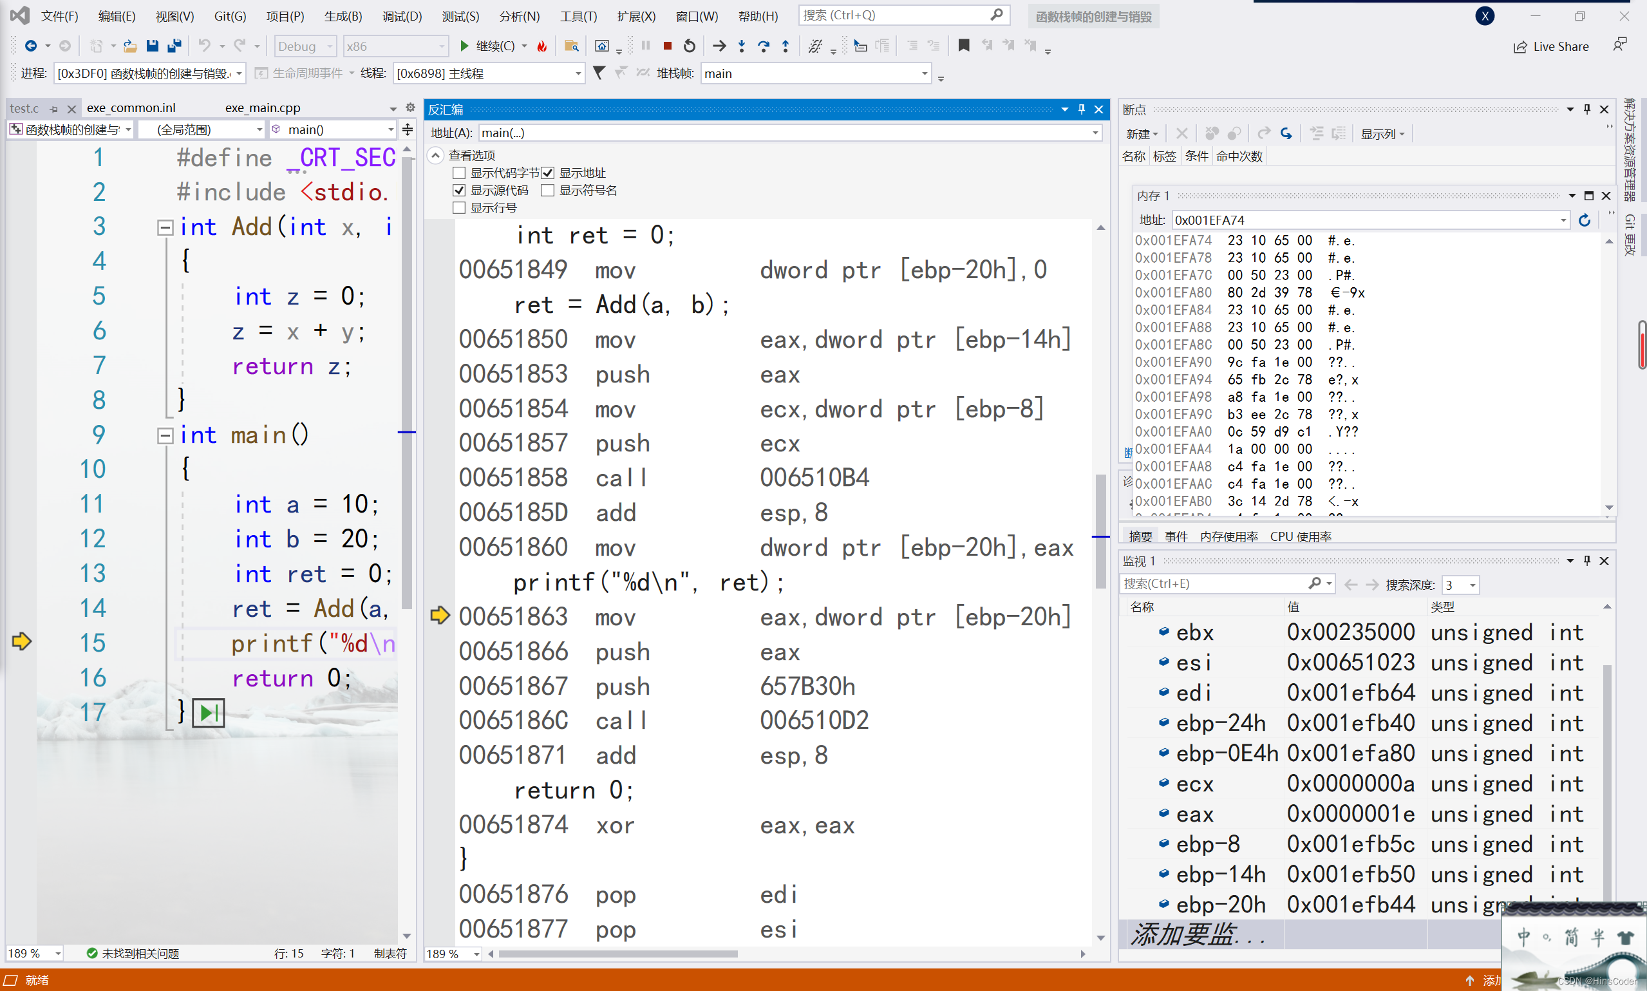Refresh the Memory 1 address view
The image size is (1647, 991).
(x=1585, y=220)
